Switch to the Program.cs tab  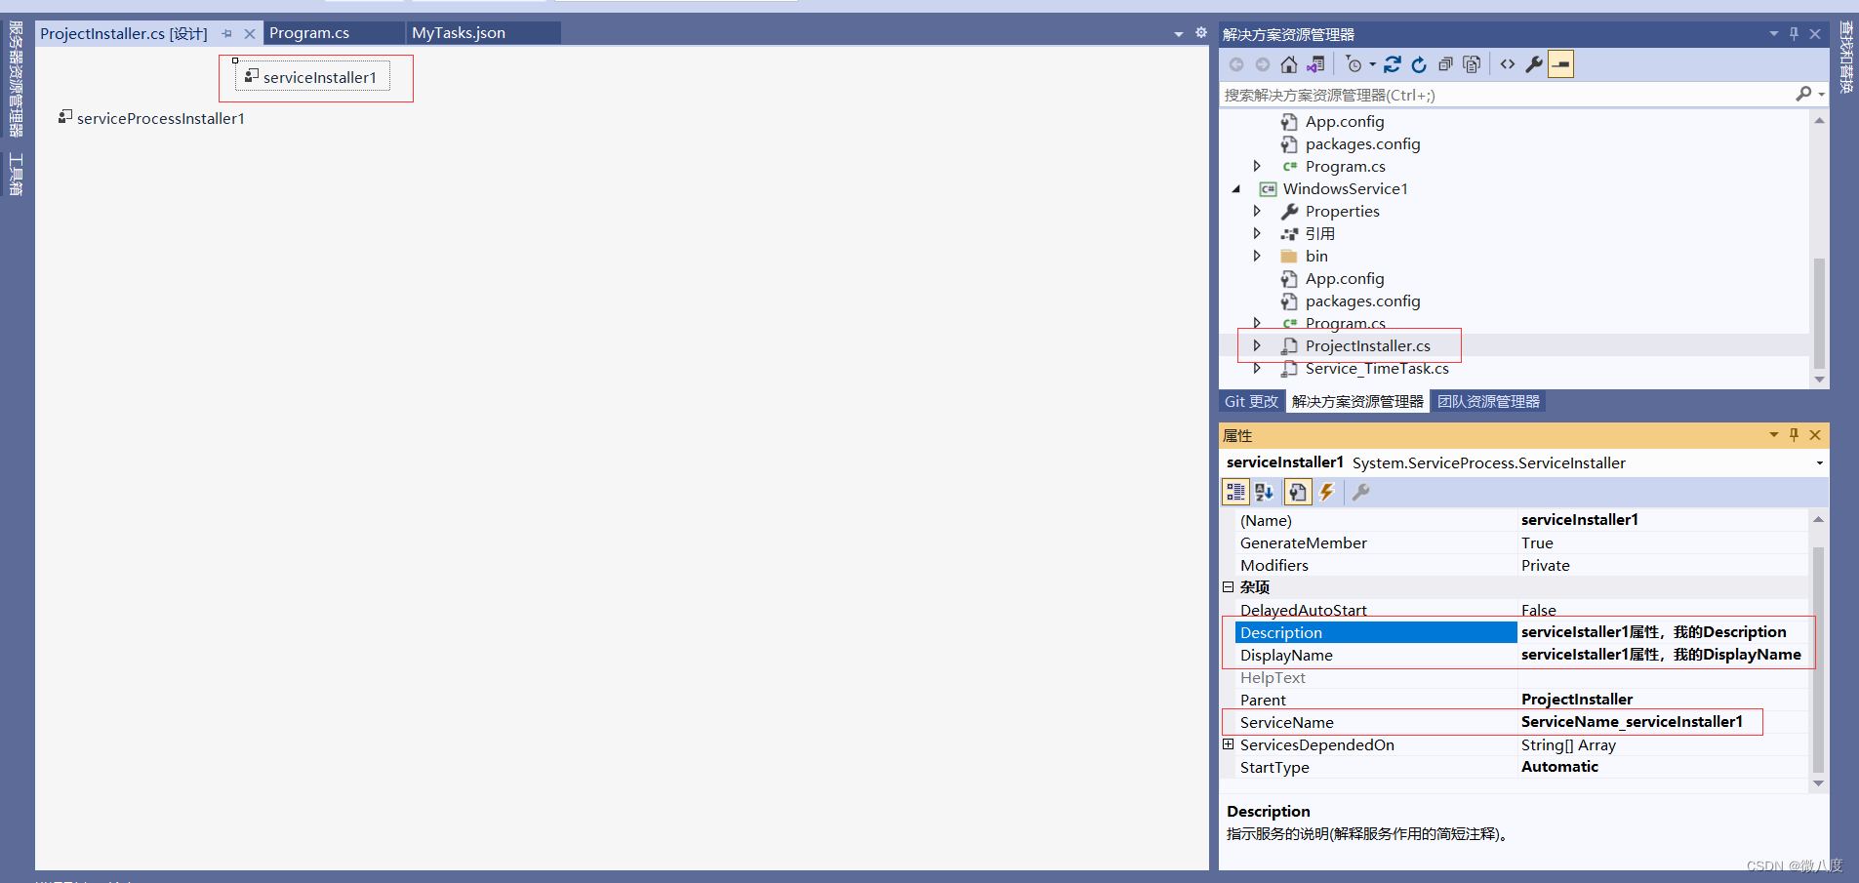point(308,32)
